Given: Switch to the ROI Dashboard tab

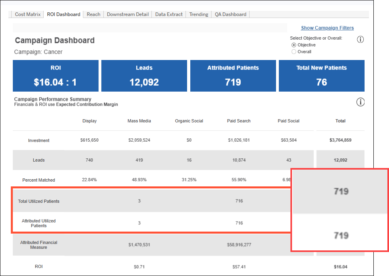Looking at the screenshot, I should [x=63, y=14].
